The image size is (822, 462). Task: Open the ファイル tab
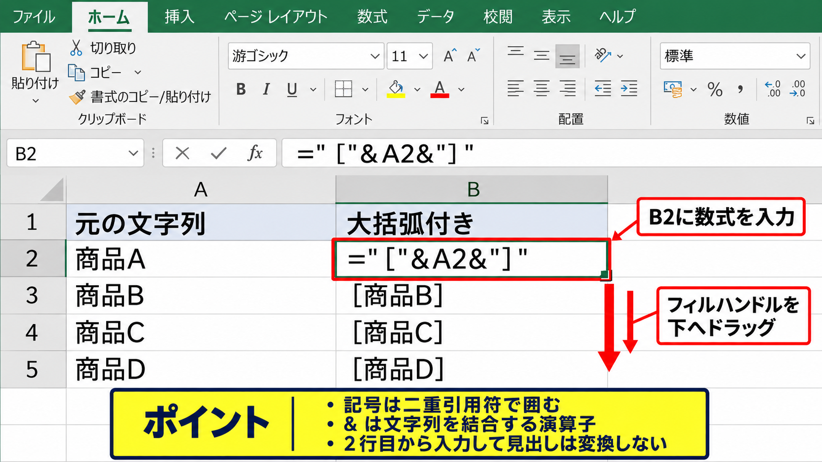(34, 17)
